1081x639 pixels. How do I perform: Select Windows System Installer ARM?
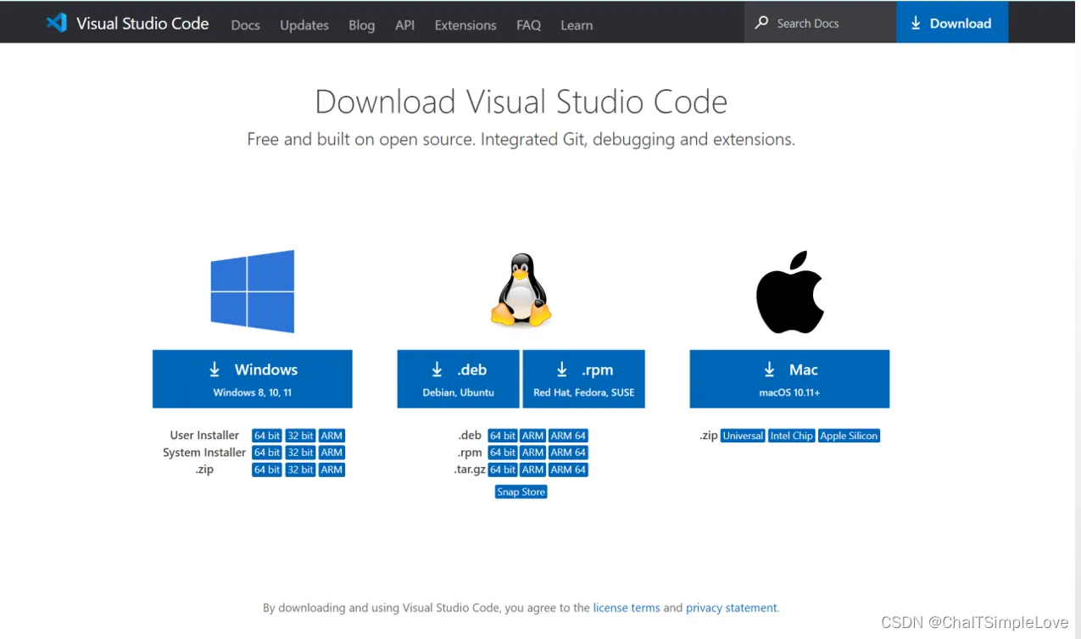point(332,453)
